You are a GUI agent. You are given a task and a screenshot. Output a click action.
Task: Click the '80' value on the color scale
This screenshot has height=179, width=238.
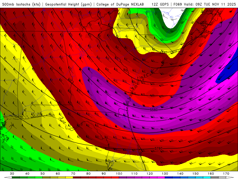click(x=88, y=174)
